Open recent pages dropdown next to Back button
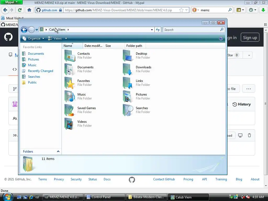 (x=37, y=30)
